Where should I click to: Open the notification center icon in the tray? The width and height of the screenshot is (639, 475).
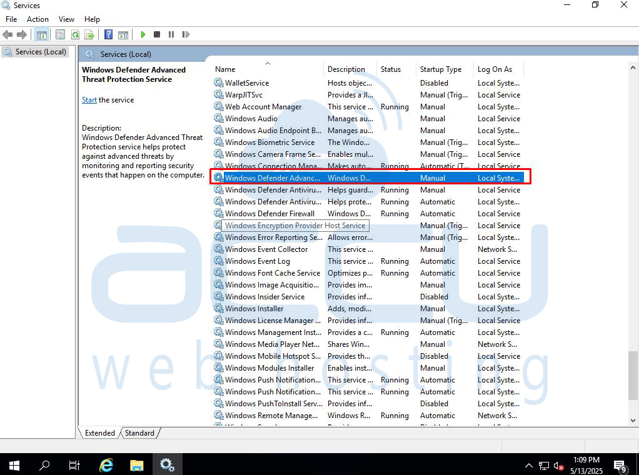[621, 466]
